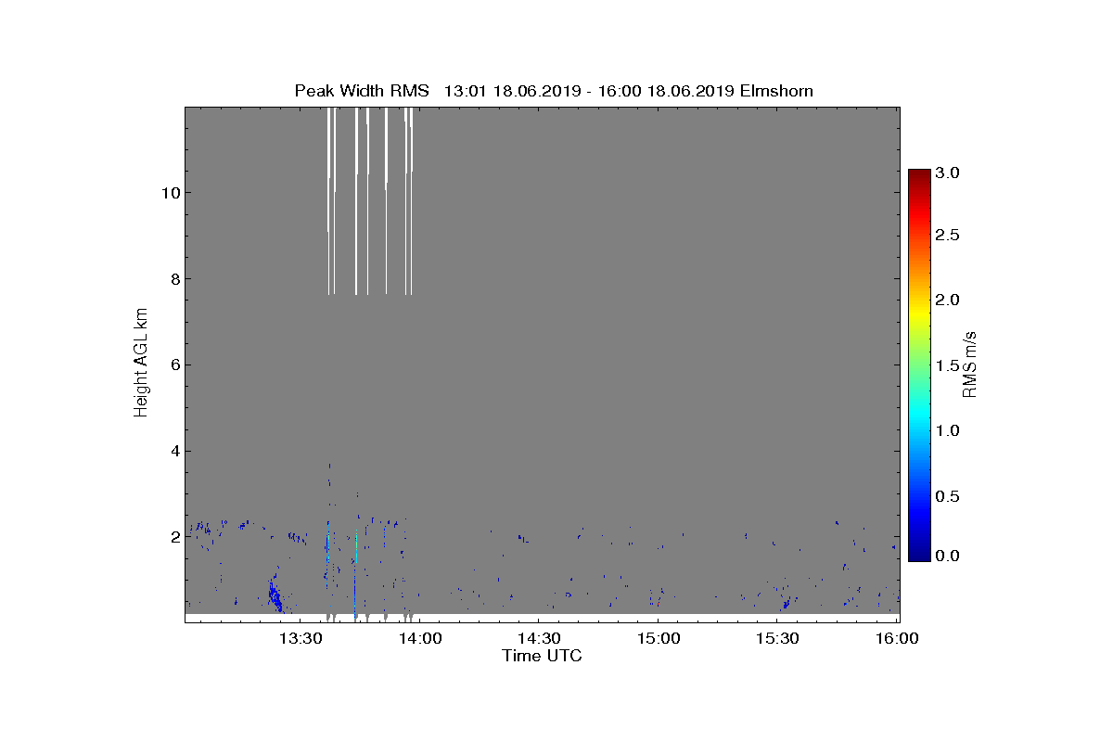The width and height of the screenshot is (1113, 742).
Task: Click the colorbar value 2.5
Action: (948, 236)
